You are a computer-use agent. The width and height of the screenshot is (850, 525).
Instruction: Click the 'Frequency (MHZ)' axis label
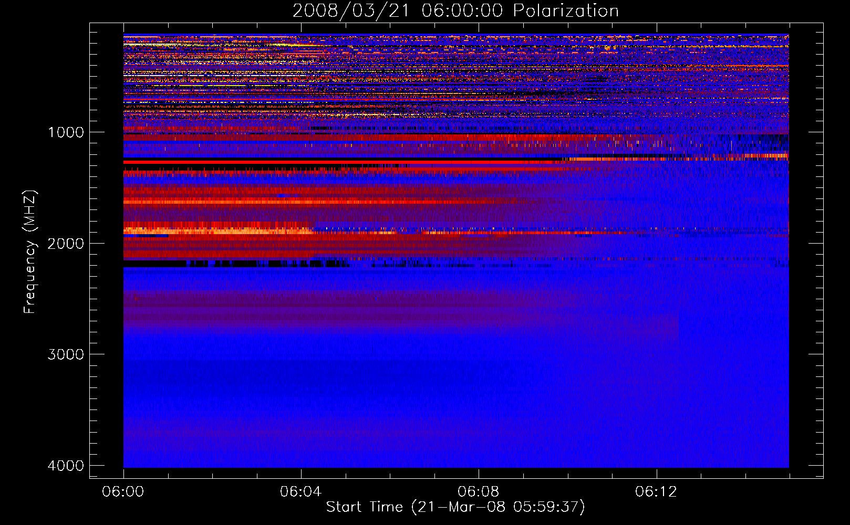(30, 252)
